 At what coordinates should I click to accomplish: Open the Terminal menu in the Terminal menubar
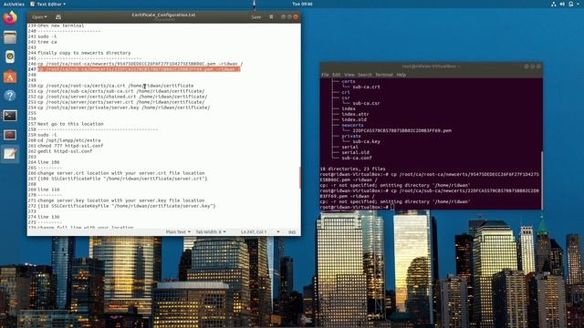(384, 75)
